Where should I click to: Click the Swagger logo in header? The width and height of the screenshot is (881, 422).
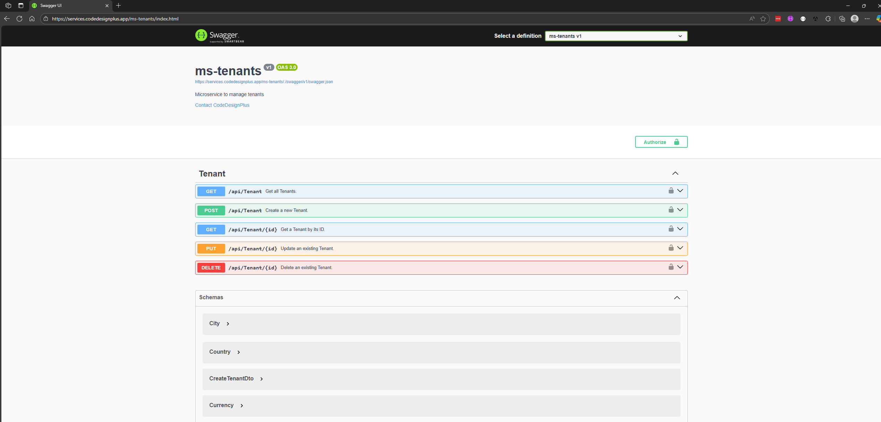coord(220,36)
